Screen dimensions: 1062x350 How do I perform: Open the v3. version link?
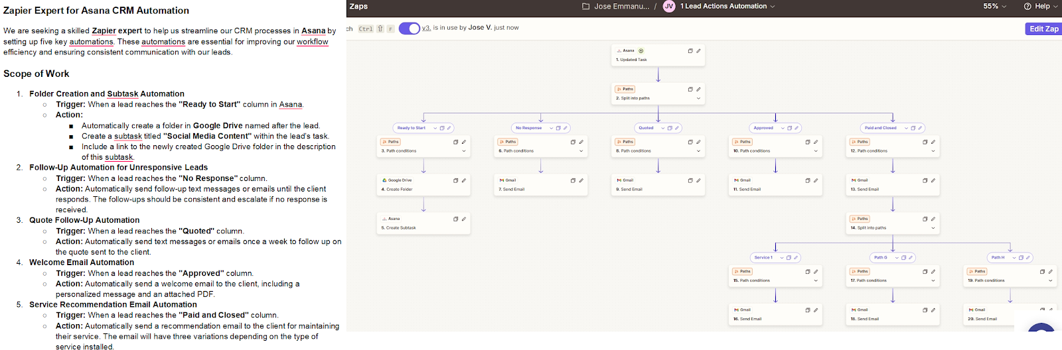[x=426, y=28]
